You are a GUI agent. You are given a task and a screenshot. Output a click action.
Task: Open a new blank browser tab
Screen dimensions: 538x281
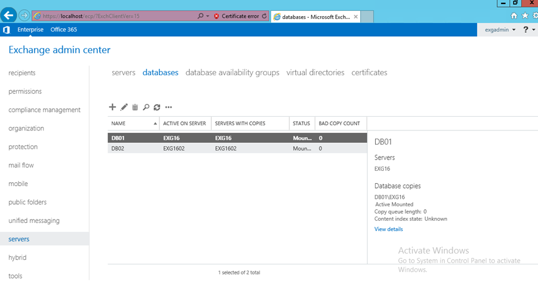pyautogui.click(x=367, y=17)
